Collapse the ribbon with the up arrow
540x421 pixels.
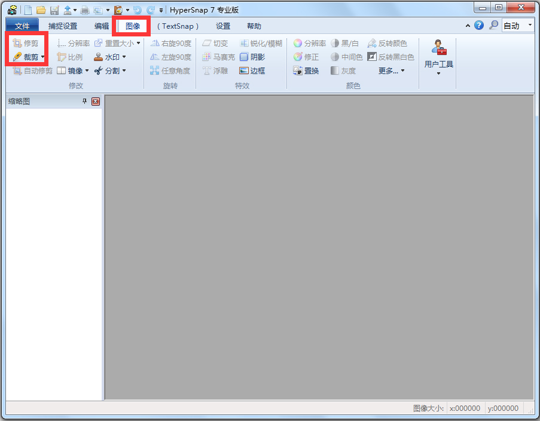pos(468,26)
